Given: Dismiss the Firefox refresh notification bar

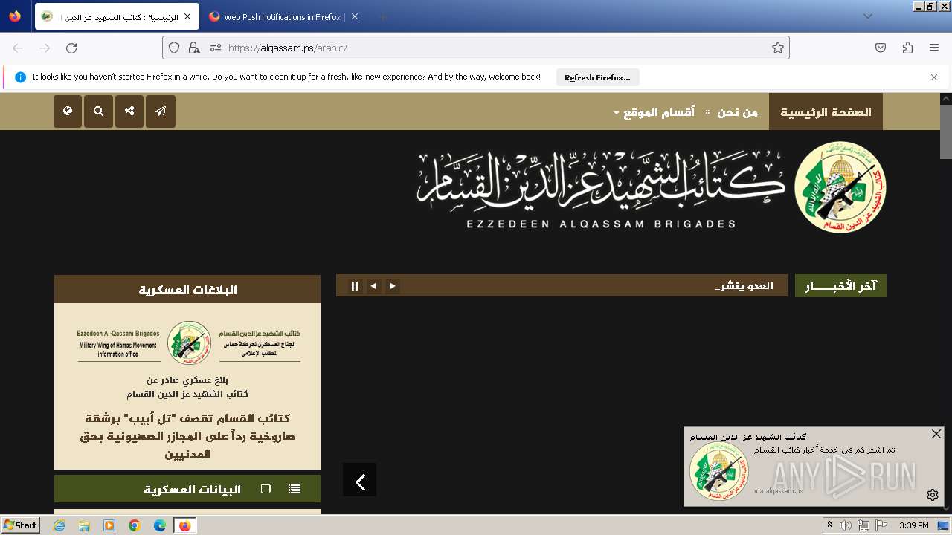Looking at the screenshot, I should 934,77.
